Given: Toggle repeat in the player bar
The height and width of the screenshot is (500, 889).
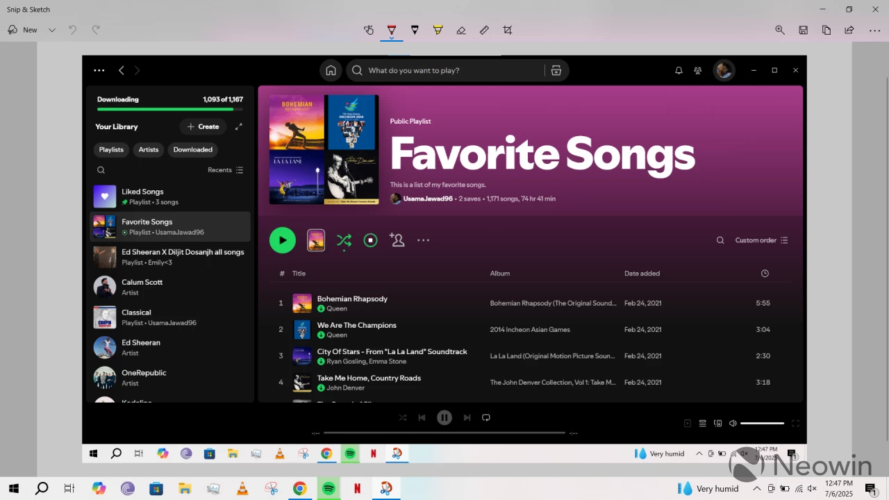Looking at the screenshot, I should (x=486, y=417).
